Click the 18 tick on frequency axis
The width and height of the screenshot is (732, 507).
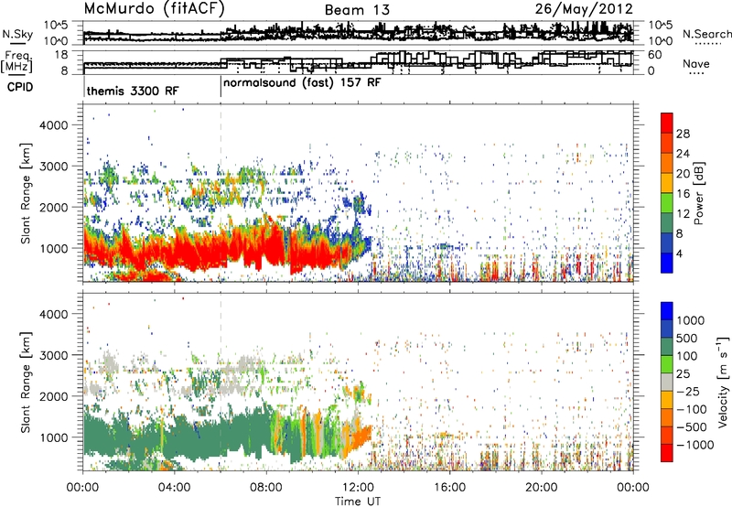pos(61,55)
